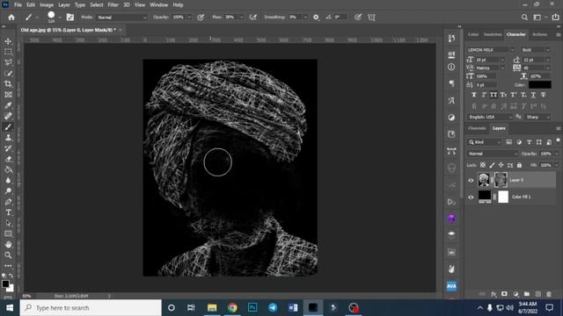Toggle lock all padlock icon
563x316 pixels.
[x=519, y=165]
